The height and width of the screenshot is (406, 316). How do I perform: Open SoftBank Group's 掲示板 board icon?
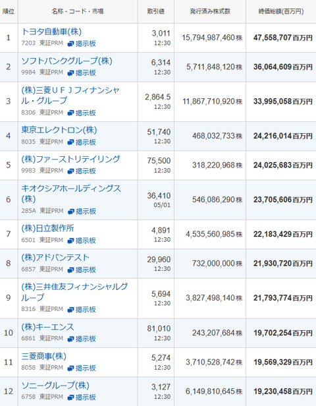click(82, 72)
